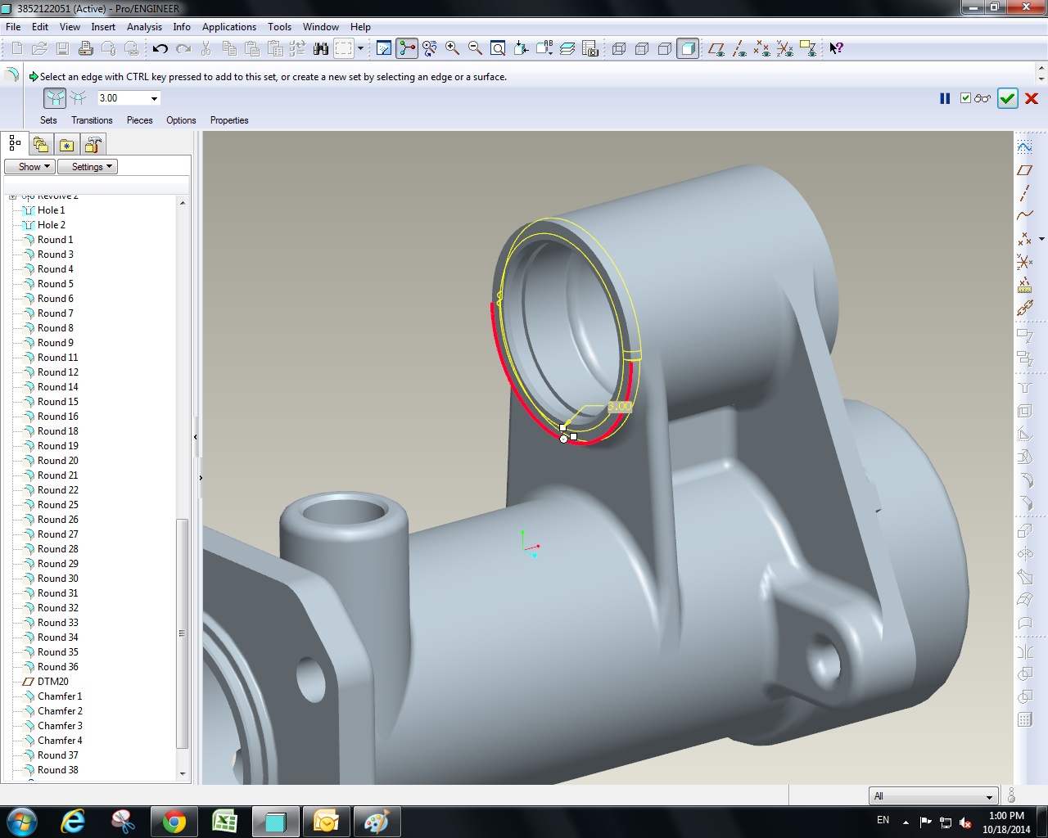Viewport: 1048px width, 838px height.
Task: Open Internet Explorer from taskbar
Action: (x=73, y=821)
